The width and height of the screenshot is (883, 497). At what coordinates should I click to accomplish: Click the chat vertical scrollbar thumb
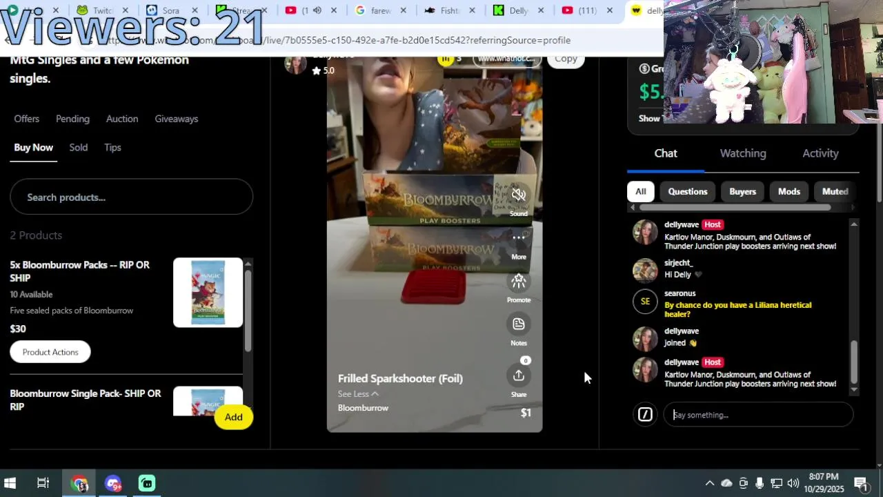click(854, 361)
